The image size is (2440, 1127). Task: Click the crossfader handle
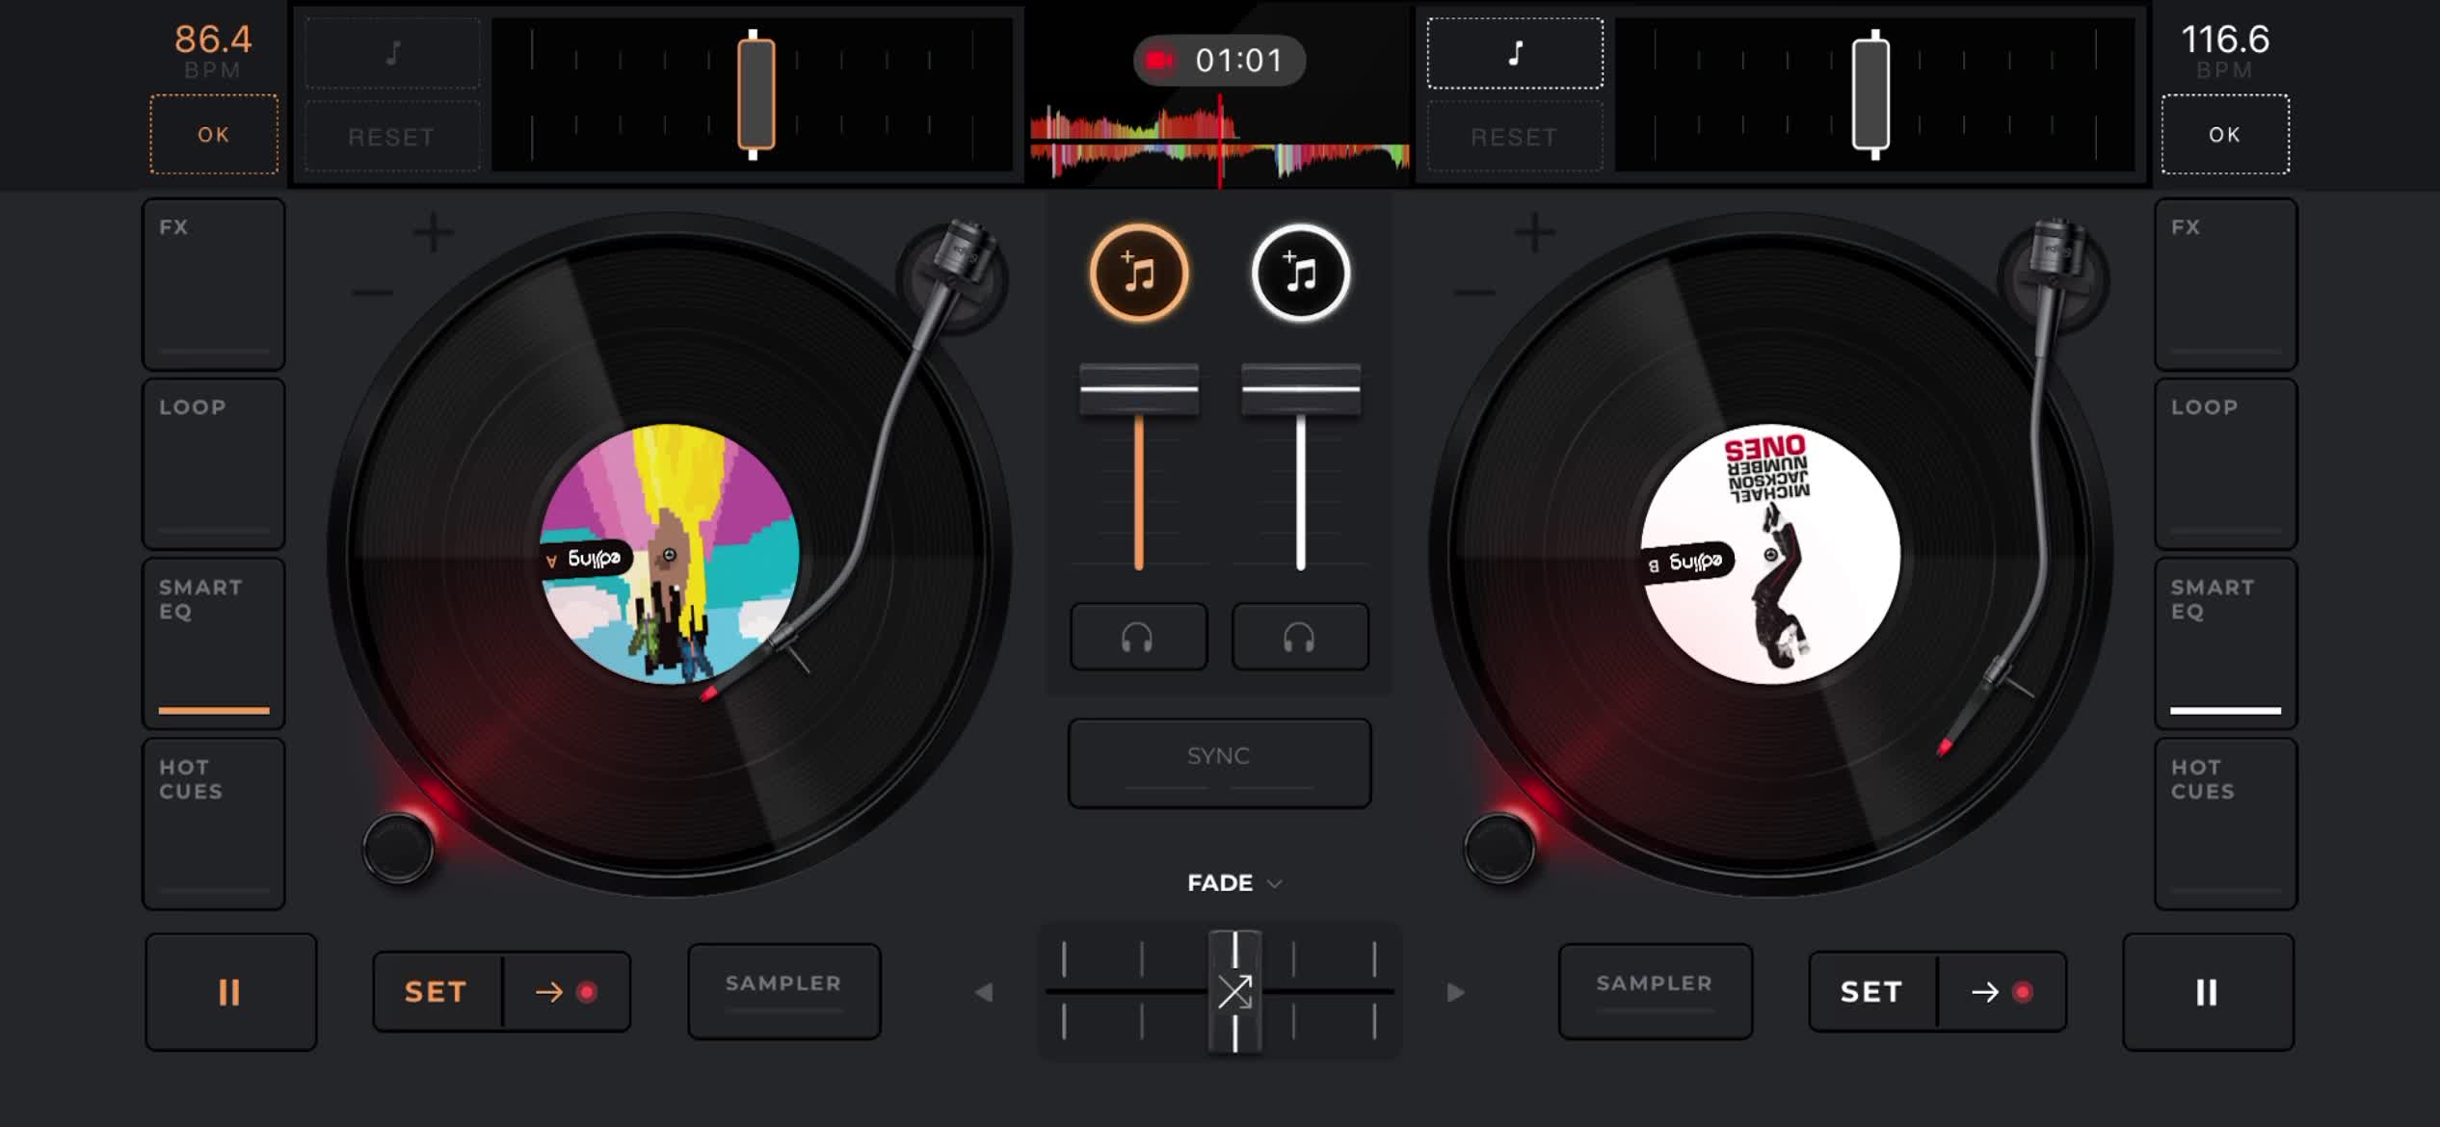pos(1234,992)
